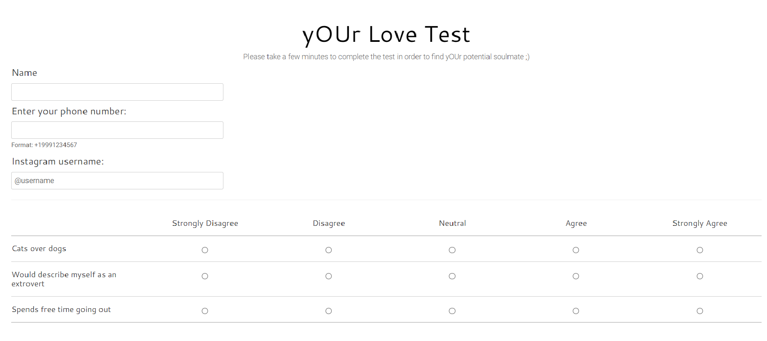767x341 pixels.
Task: Choose Disagree for going out statement
Action: pyautogui.click(x=328, y=311)
